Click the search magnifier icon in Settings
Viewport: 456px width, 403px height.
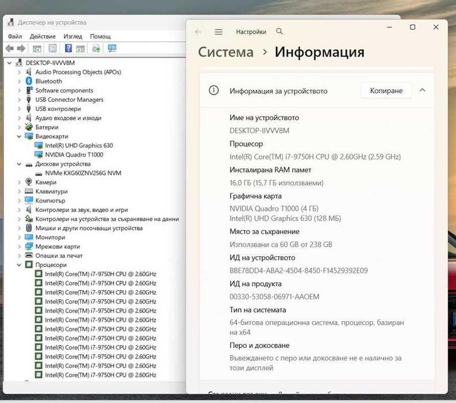[x=279, y=31]
